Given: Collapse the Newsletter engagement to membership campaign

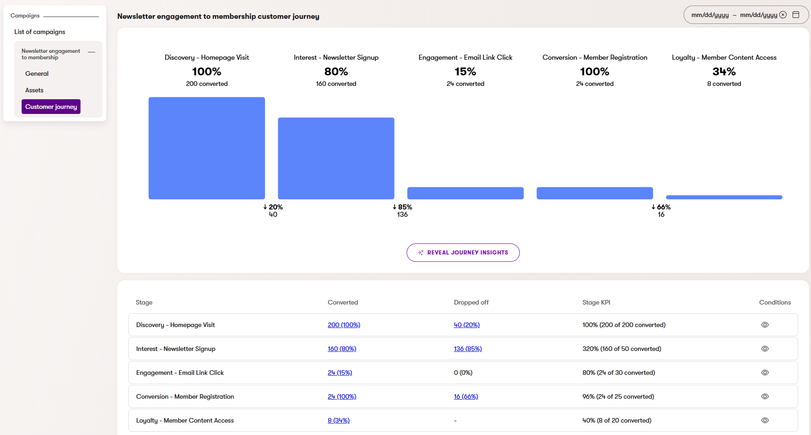Looking at the screenshot, I should pos(92,52).
